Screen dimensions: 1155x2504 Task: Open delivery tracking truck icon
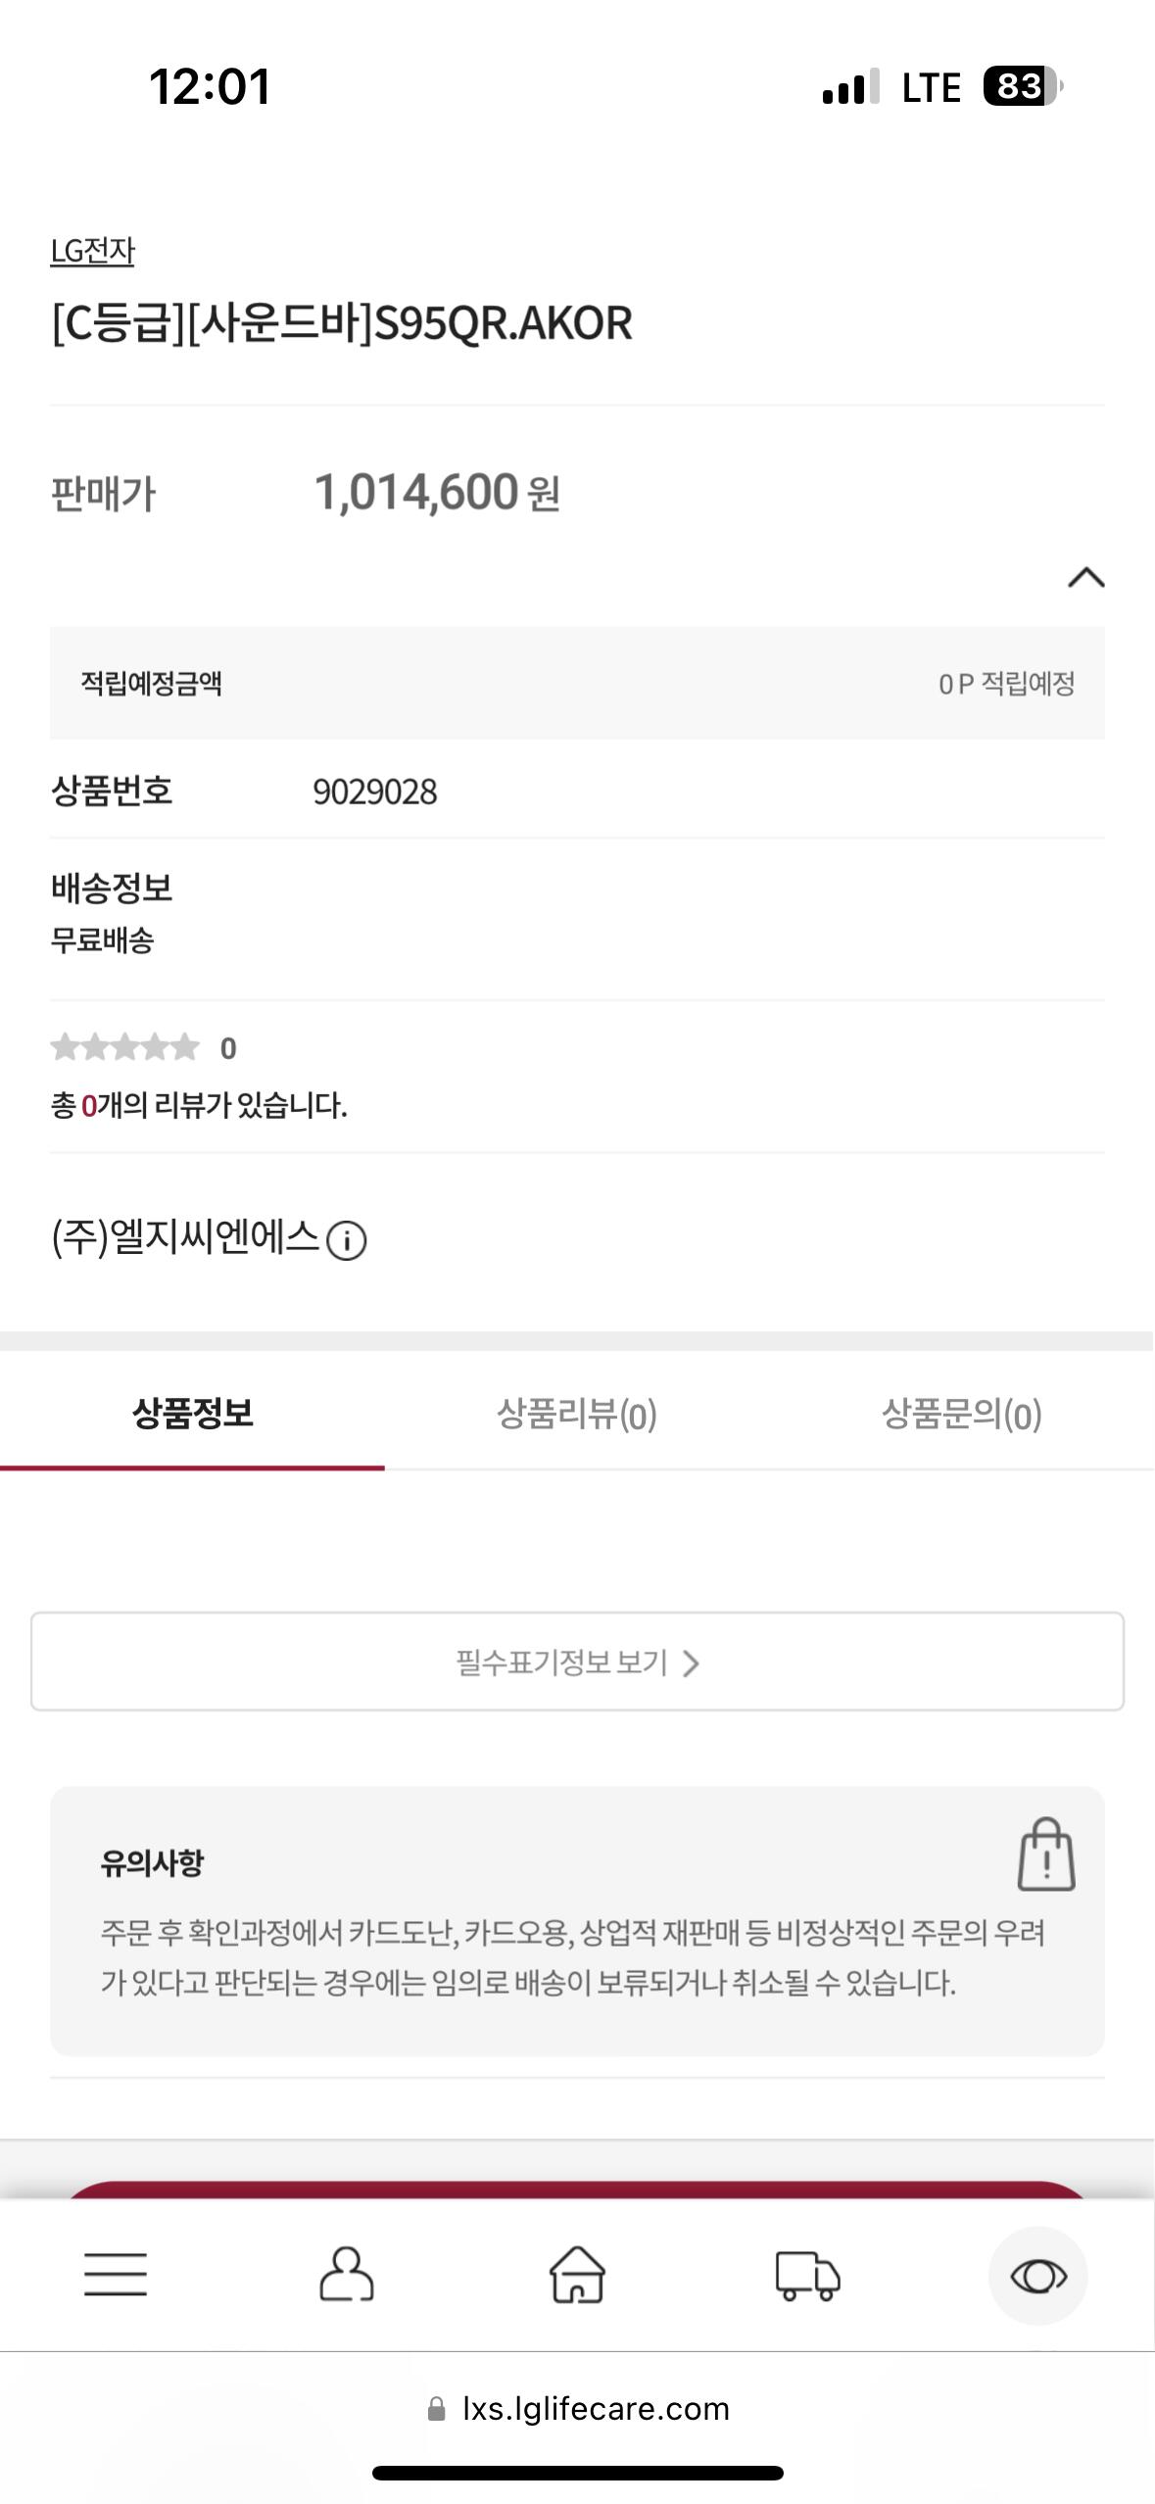(x=808, y=2275)
